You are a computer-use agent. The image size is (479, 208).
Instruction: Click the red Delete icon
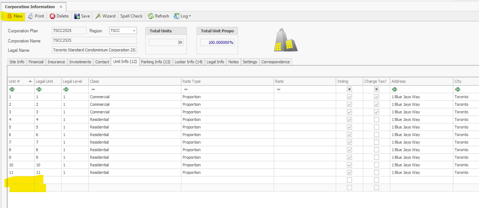click(52, 16)
